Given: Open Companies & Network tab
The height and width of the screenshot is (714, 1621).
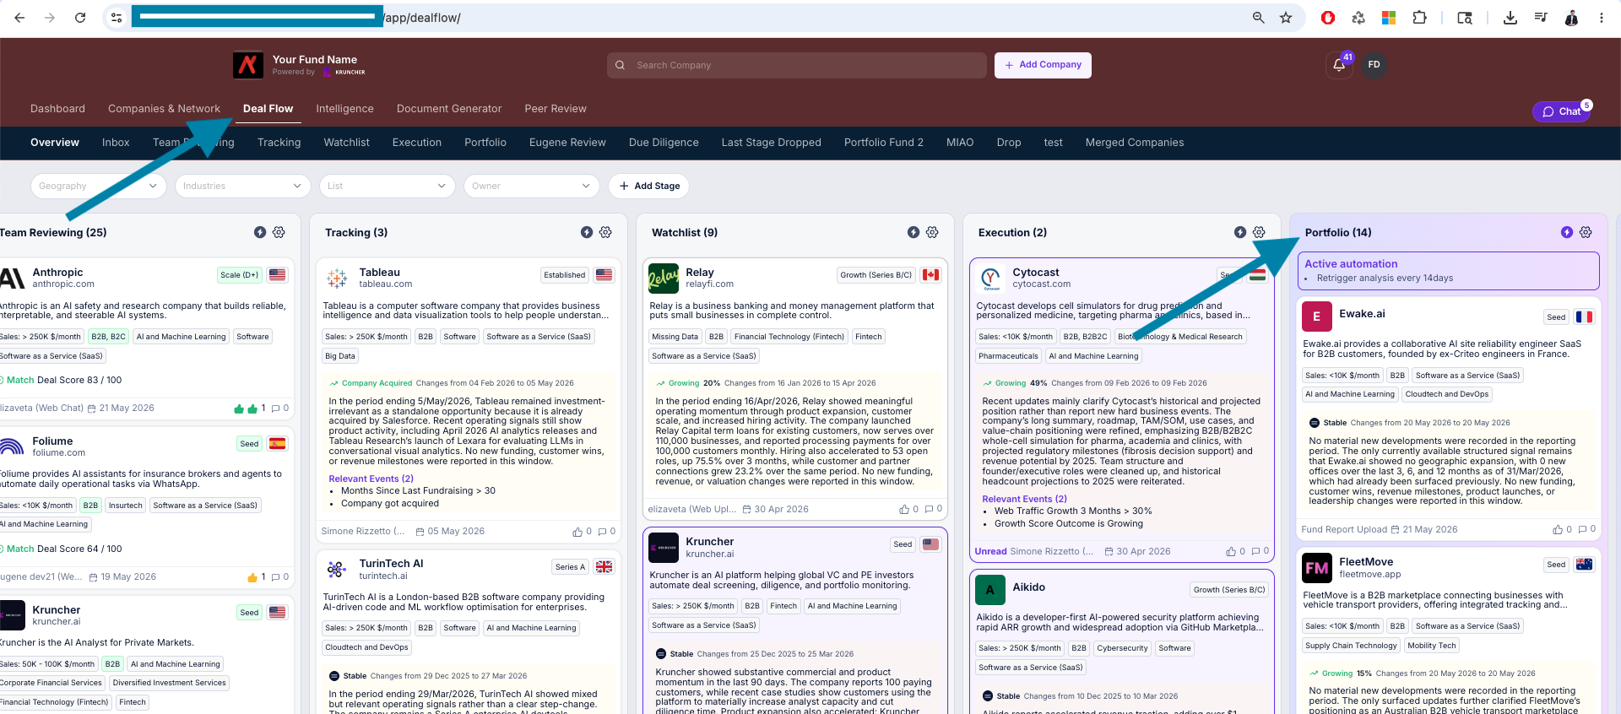Looking at the screenshot, I should (164, 109).
